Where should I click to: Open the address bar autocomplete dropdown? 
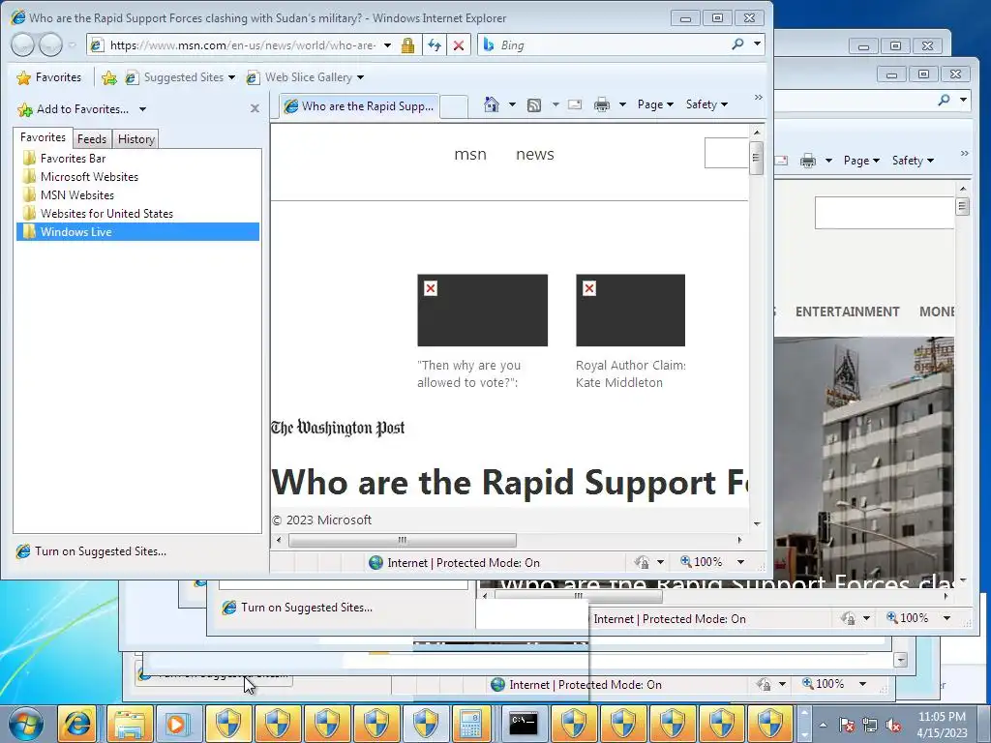click(387, 45)
